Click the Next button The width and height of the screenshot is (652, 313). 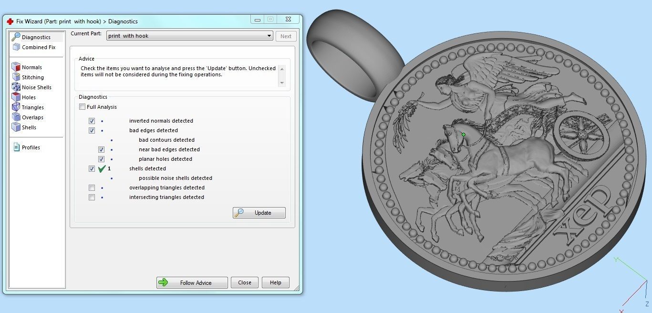pos(286,36)
